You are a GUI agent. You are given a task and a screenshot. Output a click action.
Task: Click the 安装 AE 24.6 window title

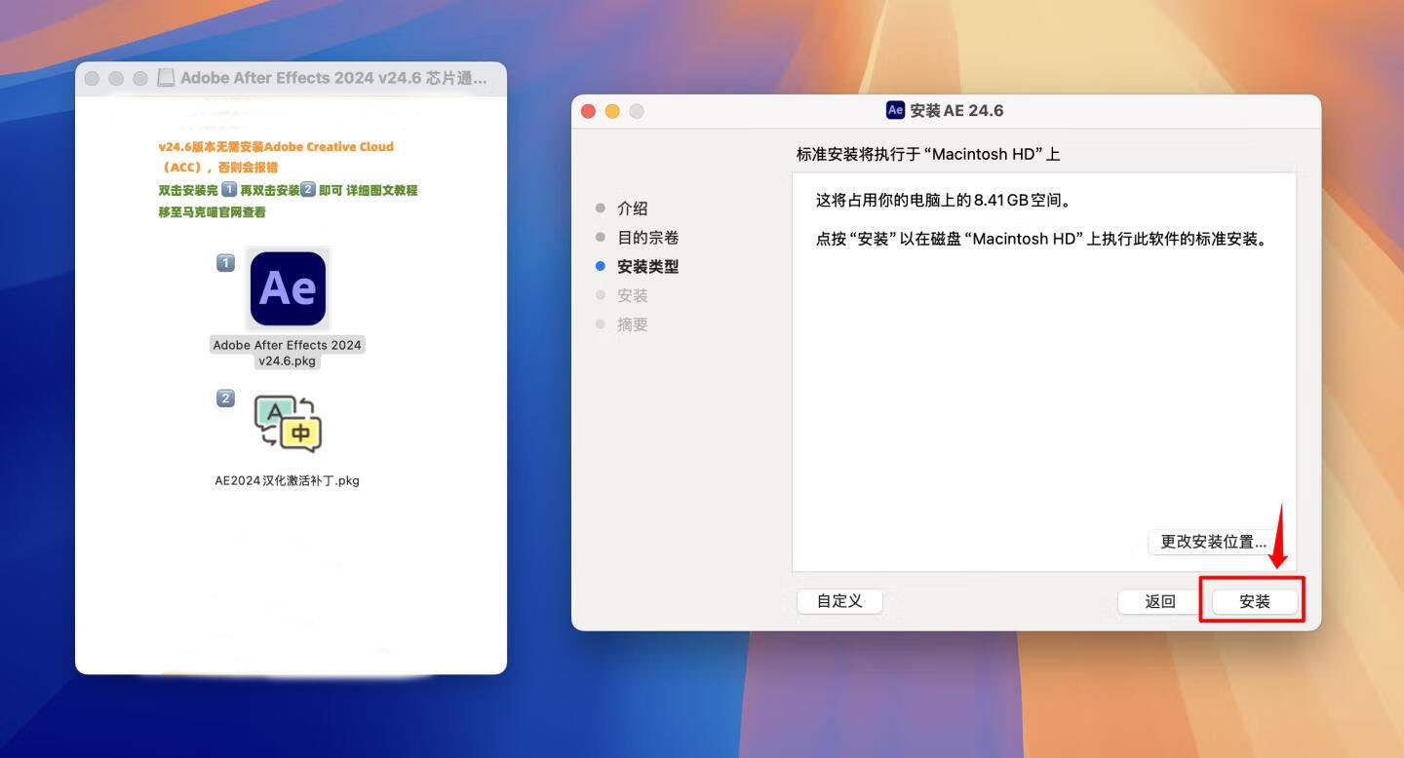[x=956, y=110]
